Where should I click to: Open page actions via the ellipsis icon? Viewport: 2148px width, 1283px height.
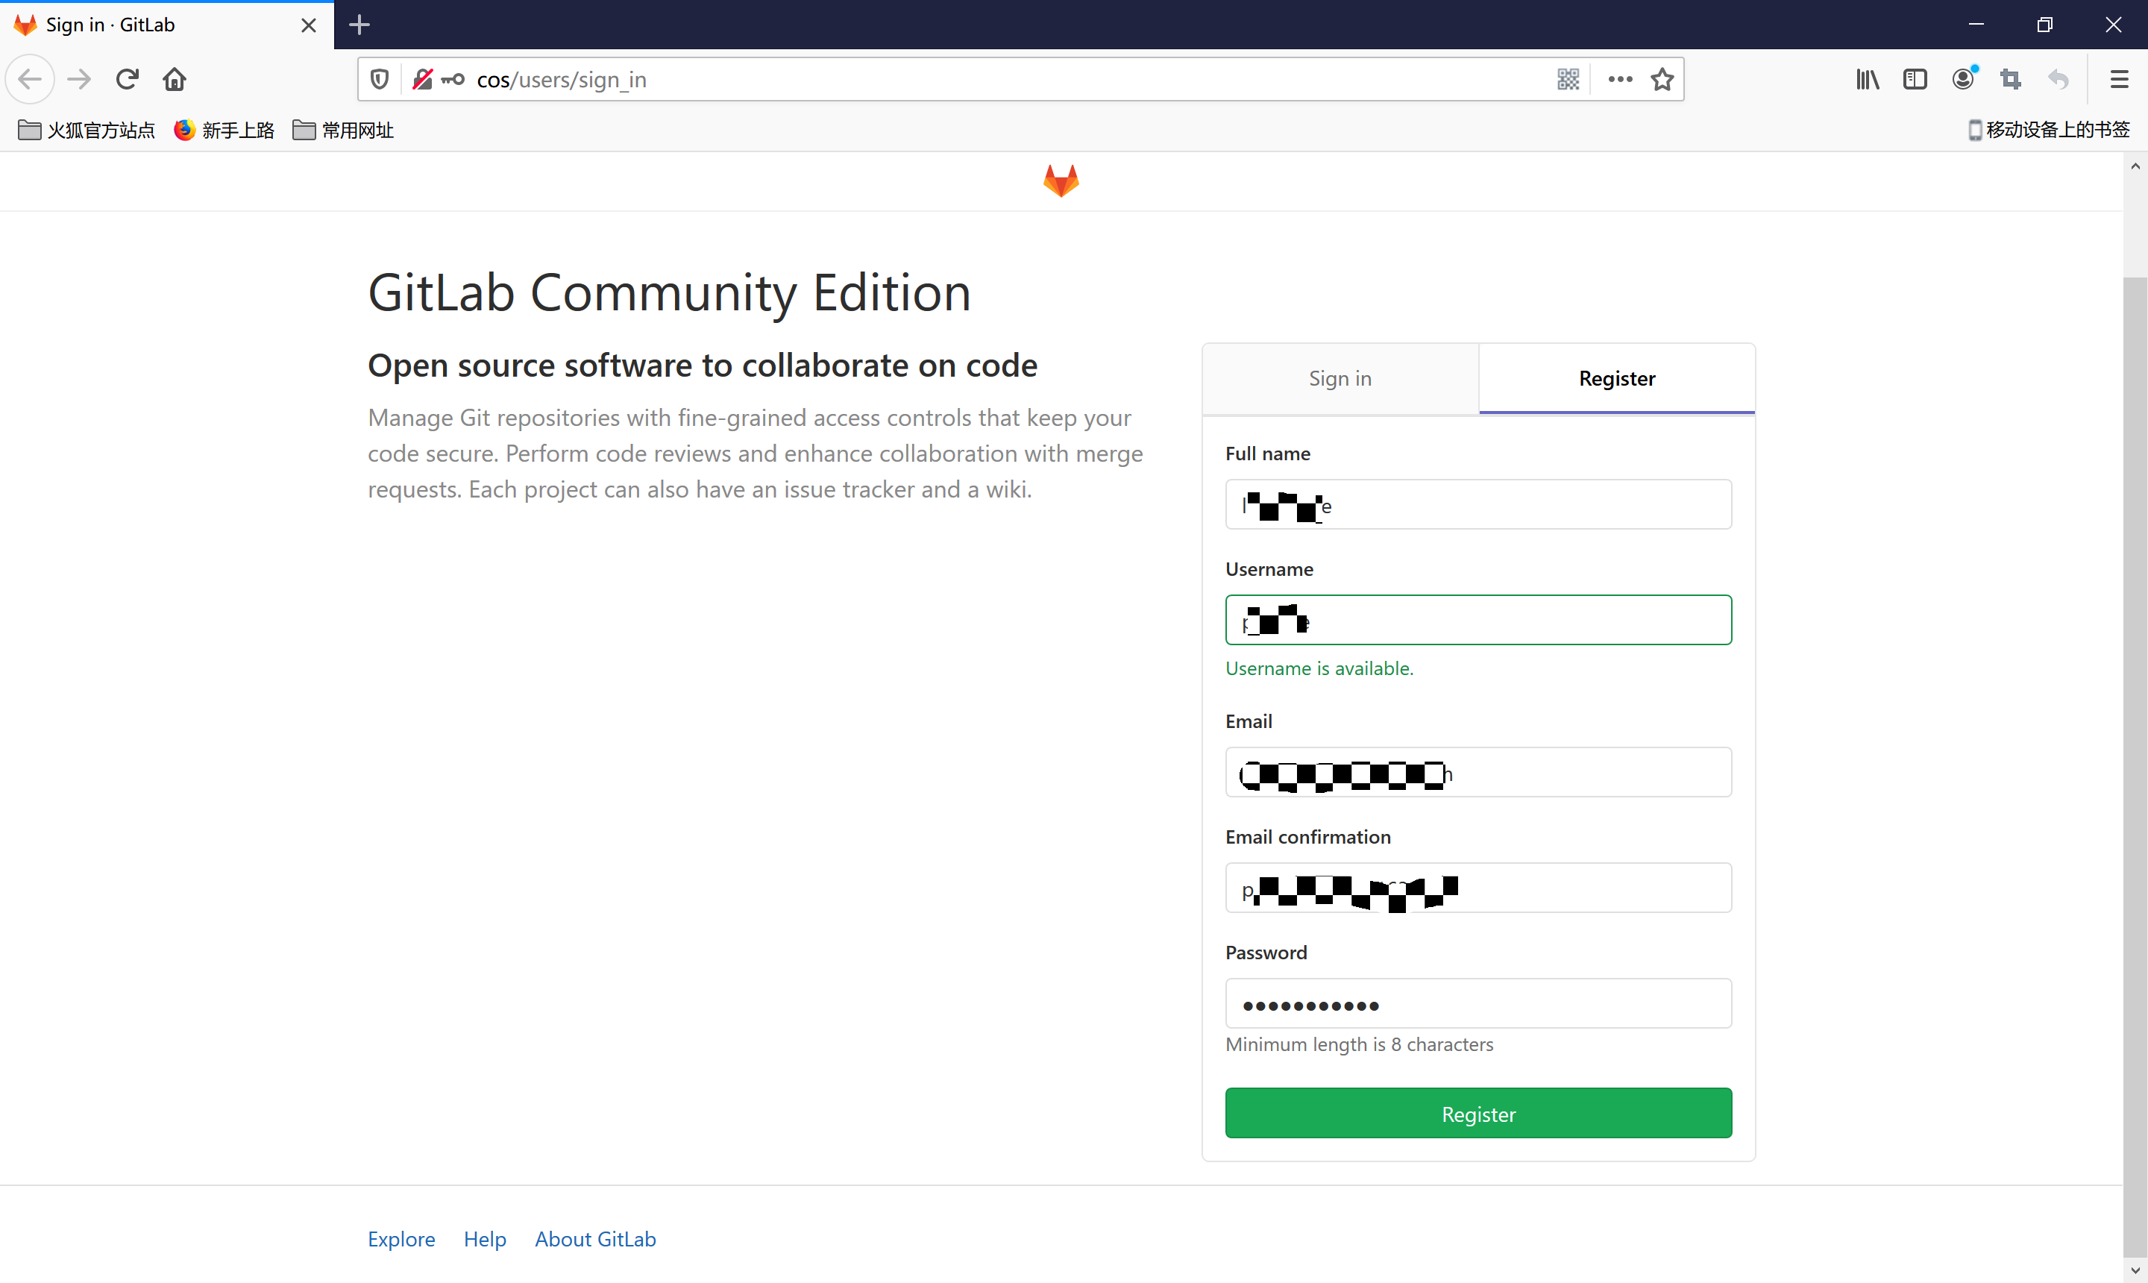[1620, 78]
